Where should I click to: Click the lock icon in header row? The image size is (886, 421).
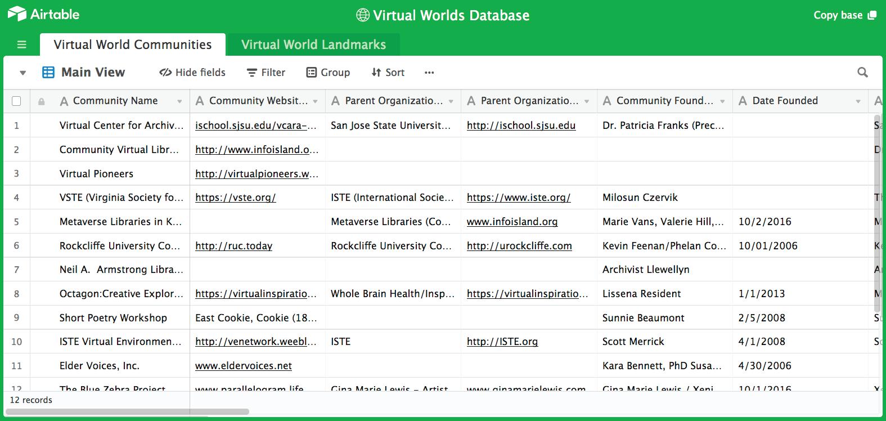pos(41,101)
